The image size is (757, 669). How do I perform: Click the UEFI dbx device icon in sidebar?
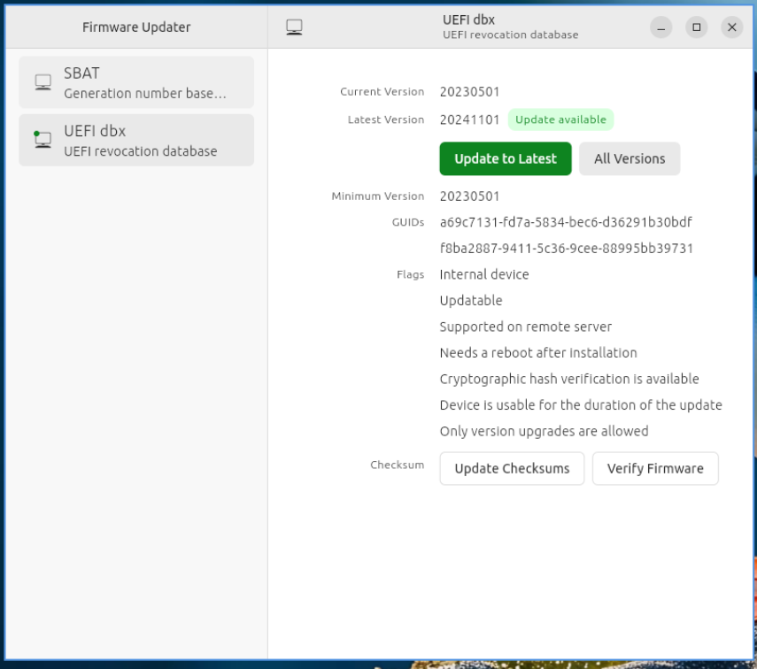pyautogui.click(x=42, y=140)
